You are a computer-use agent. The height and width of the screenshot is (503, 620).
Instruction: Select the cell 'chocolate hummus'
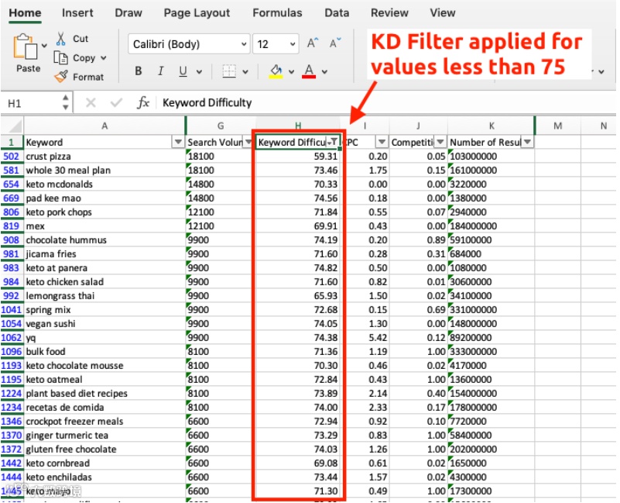[104, 240]
